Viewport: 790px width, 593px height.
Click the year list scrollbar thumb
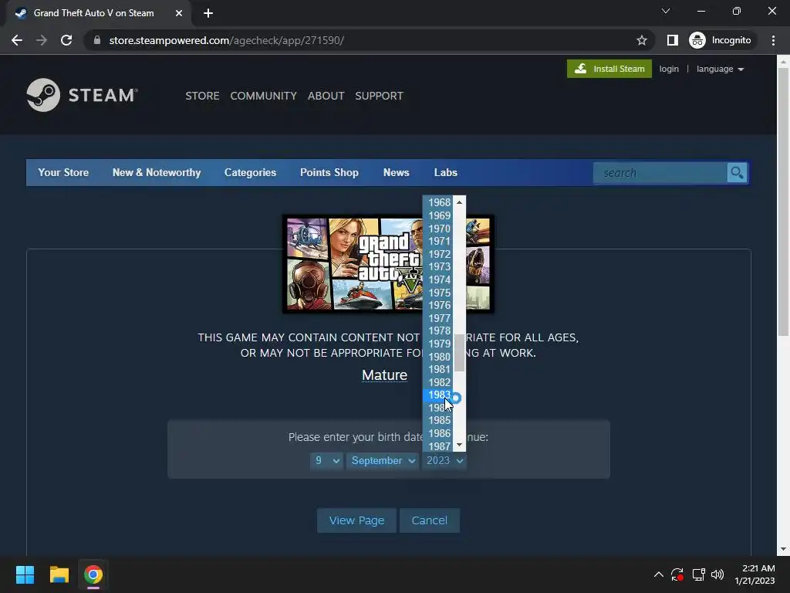pyautogui.click(x=459, y=353)
